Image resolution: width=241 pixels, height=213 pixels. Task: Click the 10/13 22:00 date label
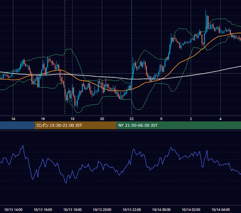pos(132,209)
